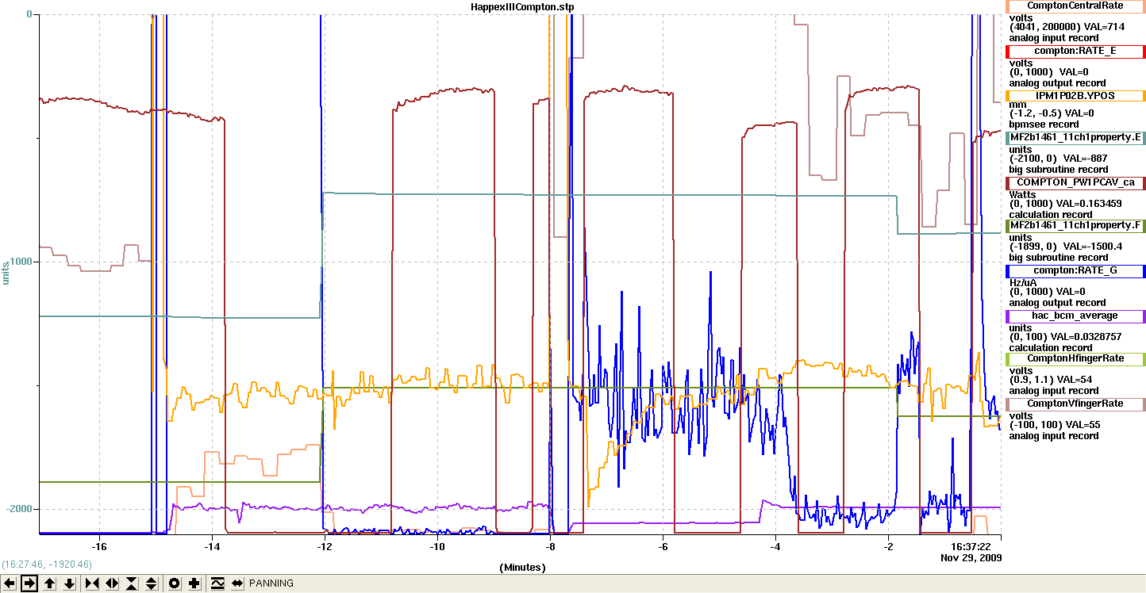This screenshot has width=1146, height=593.
Task: Click the vertical zoom-in hourglass icon
Action: (x=132, y=583)
